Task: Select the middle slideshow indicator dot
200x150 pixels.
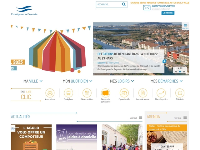Action: tap(180, 72)
